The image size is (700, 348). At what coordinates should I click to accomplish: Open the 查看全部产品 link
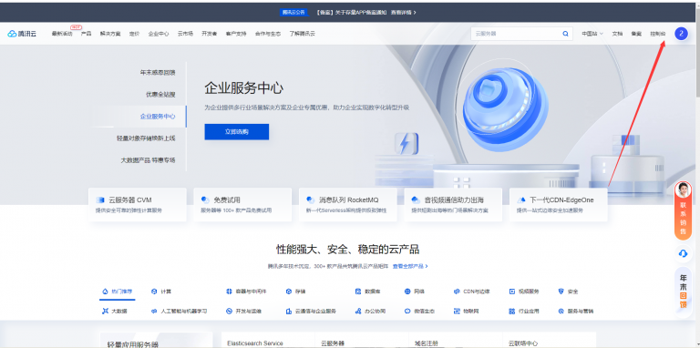[410, 266]
